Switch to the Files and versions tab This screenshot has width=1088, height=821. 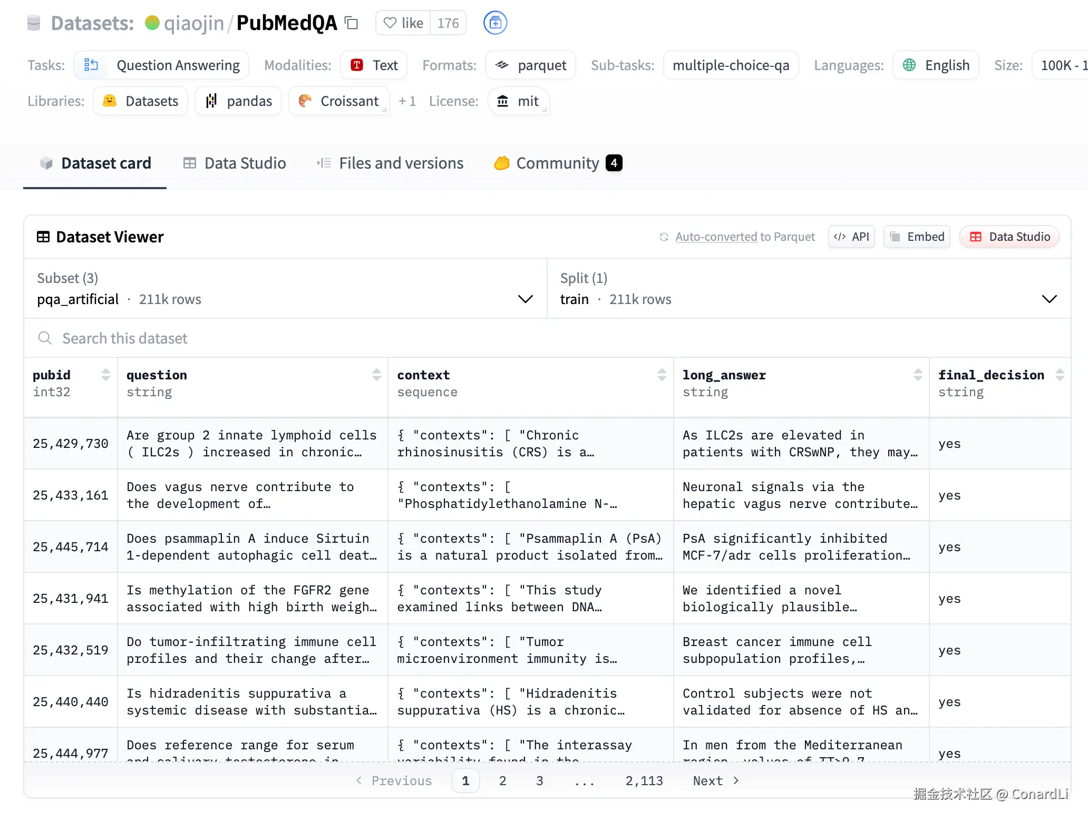(x=390, y=163)
